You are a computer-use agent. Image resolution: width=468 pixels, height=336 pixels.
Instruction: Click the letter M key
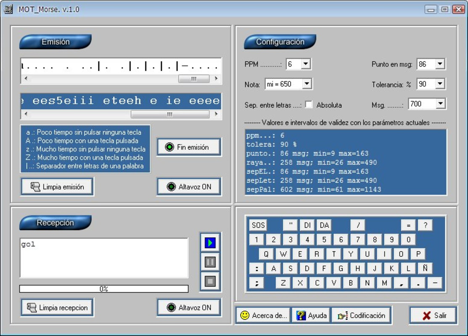coord(384,283)
